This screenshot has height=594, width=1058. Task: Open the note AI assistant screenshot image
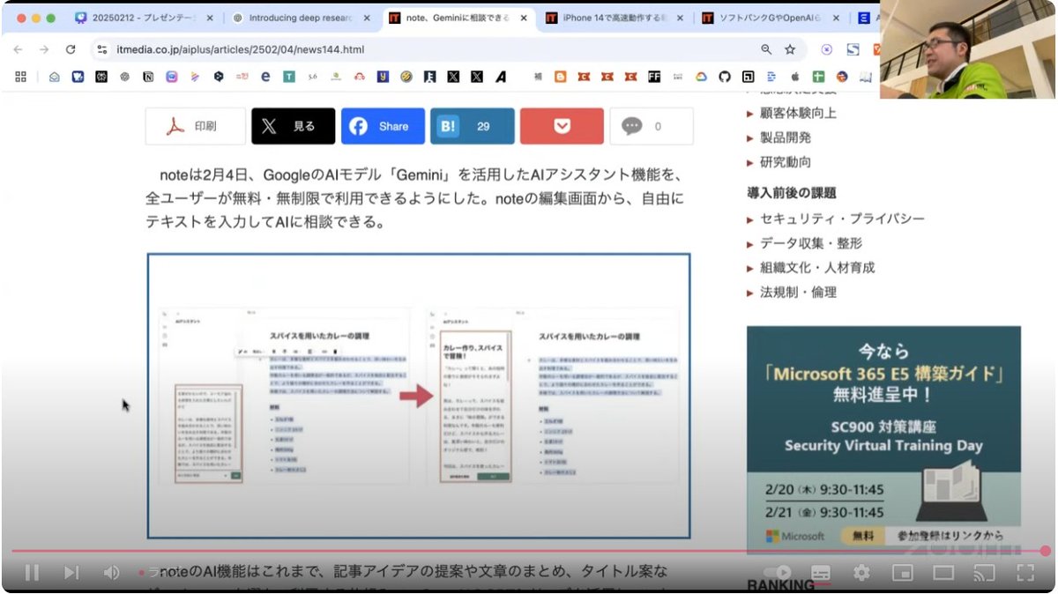419,396
